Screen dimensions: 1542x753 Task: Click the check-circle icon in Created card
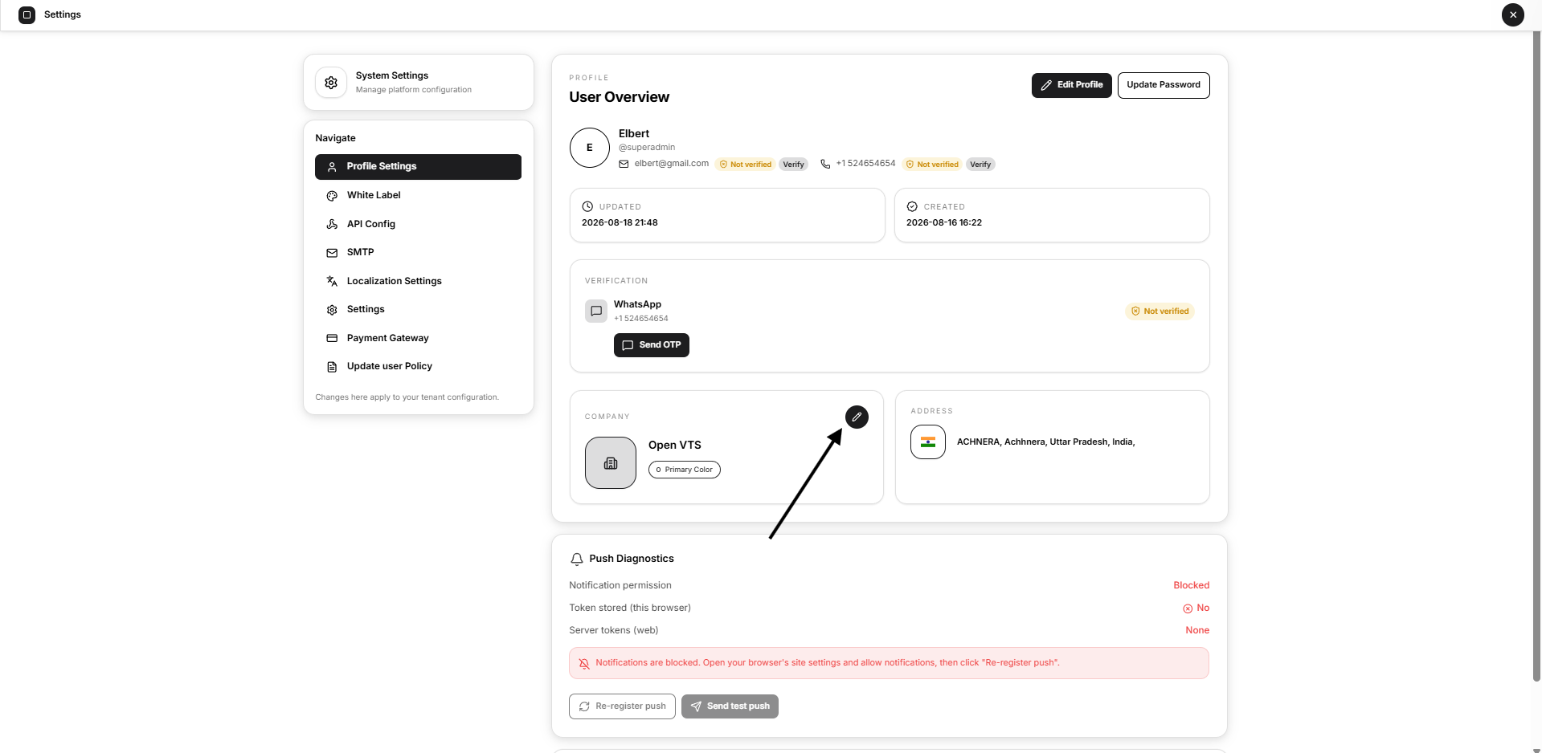point(912,206)
